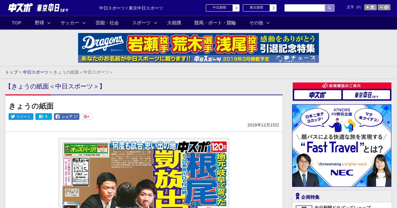The width and height of the screenshot is (397, 208).
Task: Click 【きょうの紙面＜中日スポーツ＞】 page title
Action: click(x=55, y=87)
